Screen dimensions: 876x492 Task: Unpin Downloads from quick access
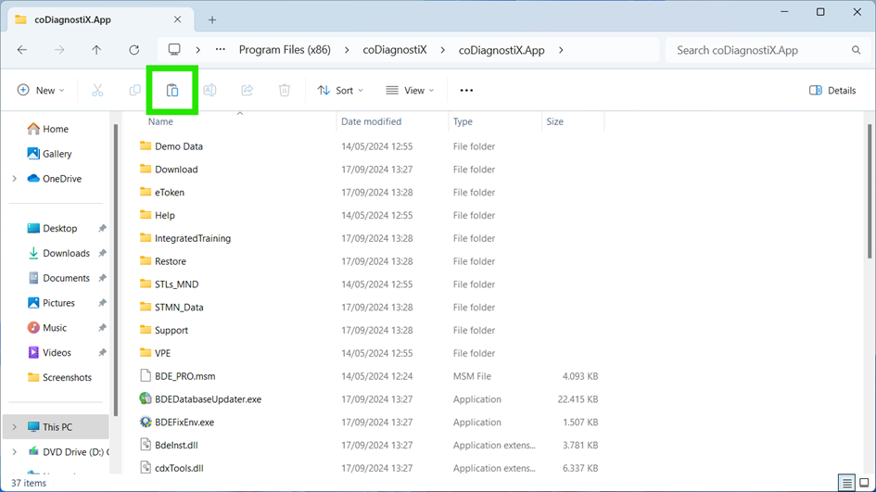click(102, 253)
